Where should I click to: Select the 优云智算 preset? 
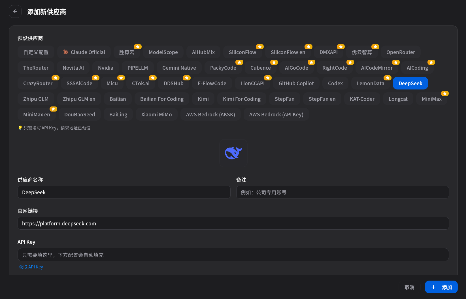[362, 52]
